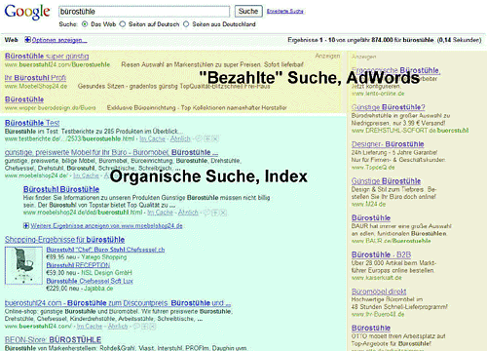Select Seiten aus Deutschland radio button
This screenshot has width=487, height=351.
[186, 24]
